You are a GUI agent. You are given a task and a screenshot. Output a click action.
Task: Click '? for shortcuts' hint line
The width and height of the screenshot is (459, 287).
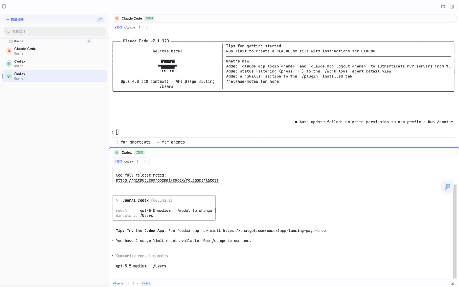[150, 142]
